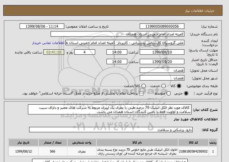Viewport: 229px width, 162px height.
Task: Click product code cell 2188180584250002
Action: (193, 151)
